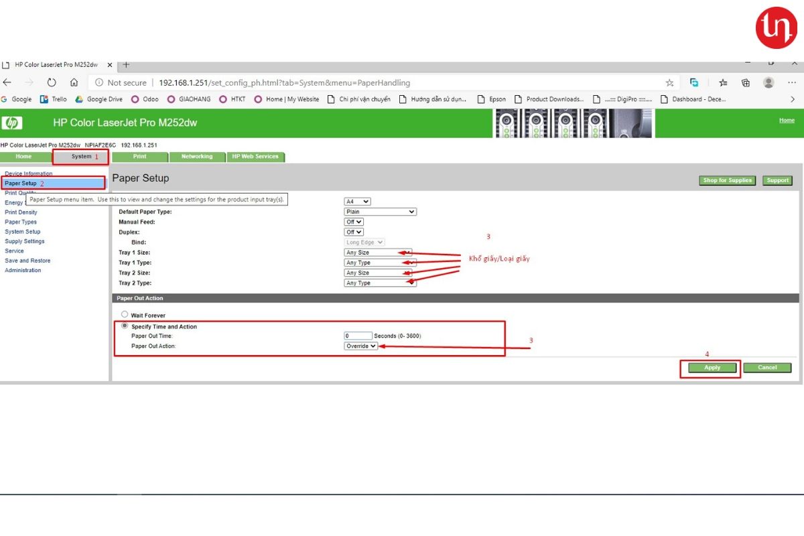This screenshot has width=804, height=536.
Task: Open the Epson bookmark
Action: click(492, 99)
